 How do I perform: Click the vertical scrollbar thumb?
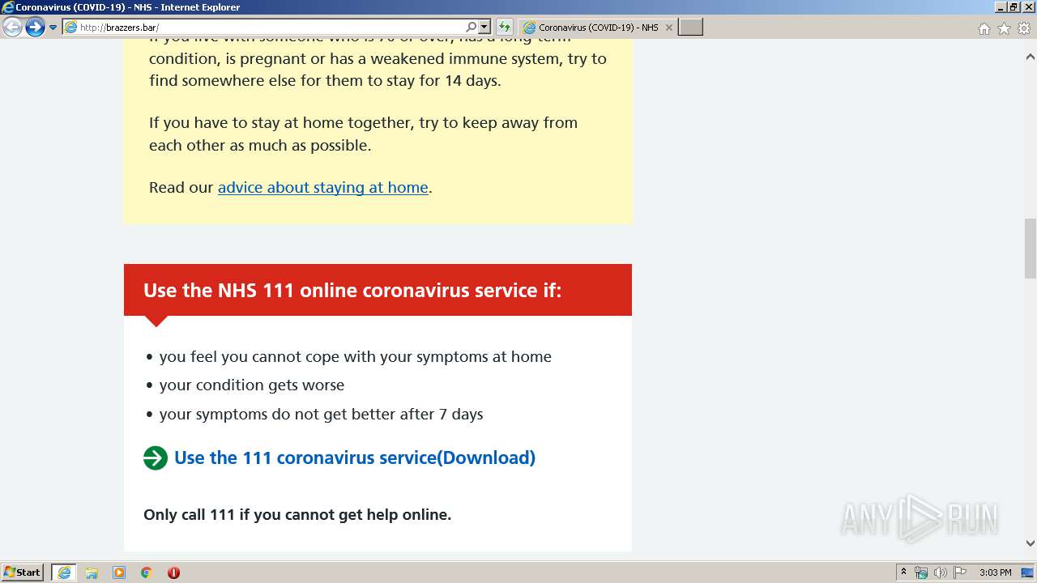coord(1030,249)
